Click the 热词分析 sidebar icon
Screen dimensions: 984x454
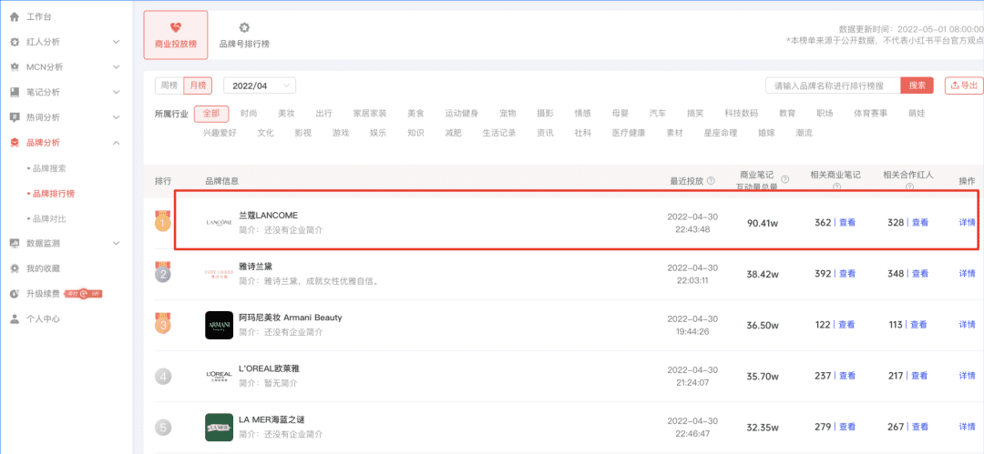(15, 117)
